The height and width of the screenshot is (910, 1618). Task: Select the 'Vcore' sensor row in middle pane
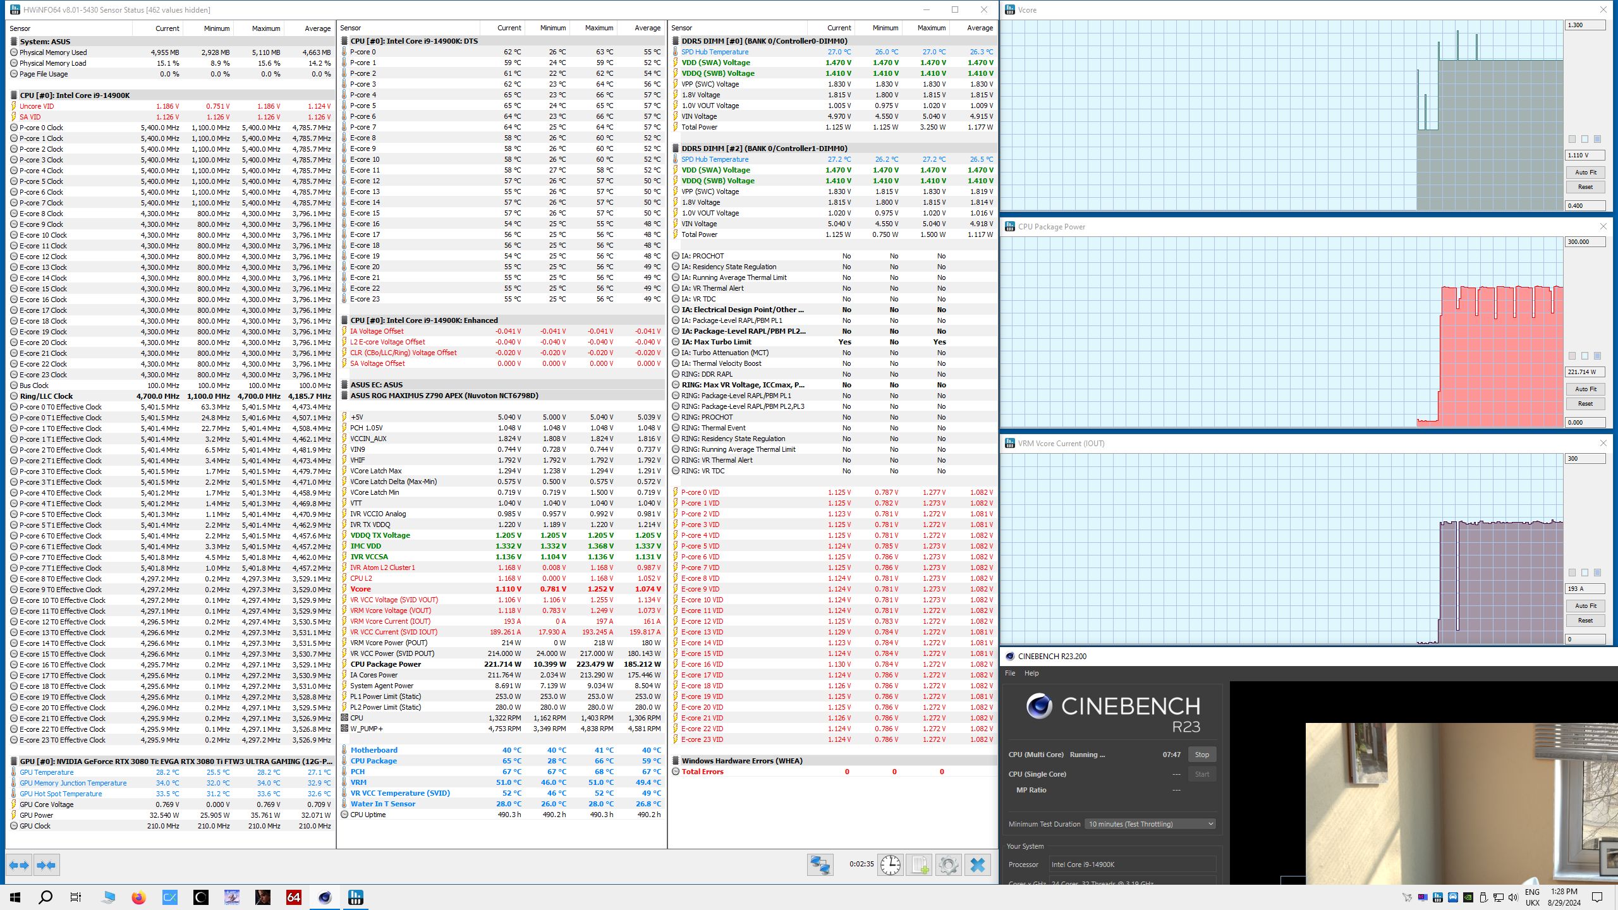[x=502, y=589]
